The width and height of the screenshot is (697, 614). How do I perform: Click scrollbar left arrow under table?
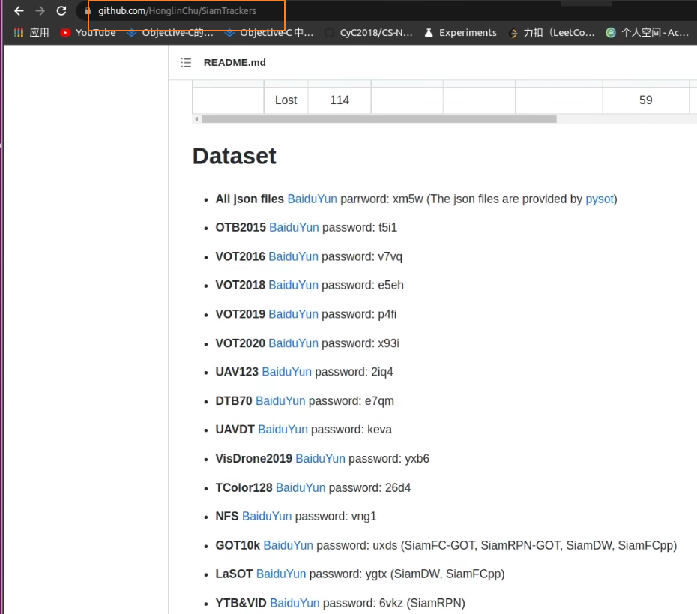click(196, 119)
